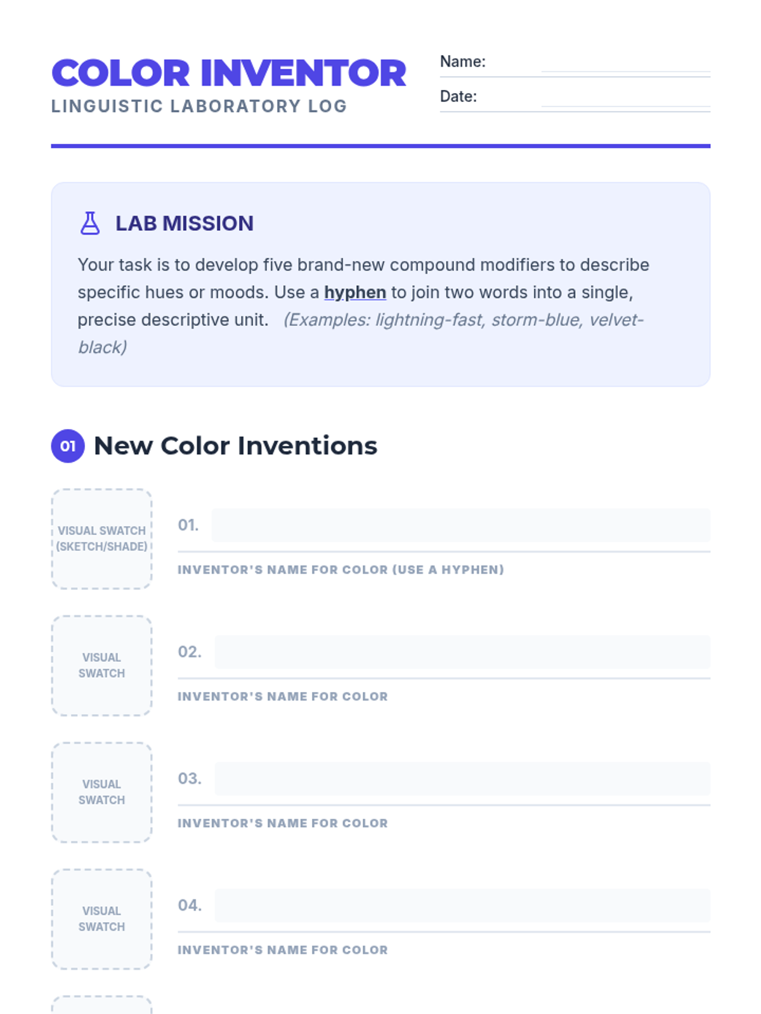Focus the color name field for 03
761x1014 pixels.
pyautogui.click(x=462, y=778)
